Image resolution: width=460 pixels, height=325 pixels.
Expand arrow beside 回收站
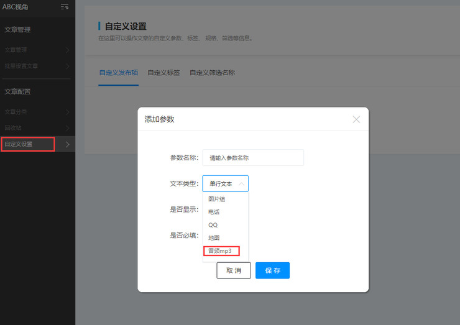(x=68, y=128)
